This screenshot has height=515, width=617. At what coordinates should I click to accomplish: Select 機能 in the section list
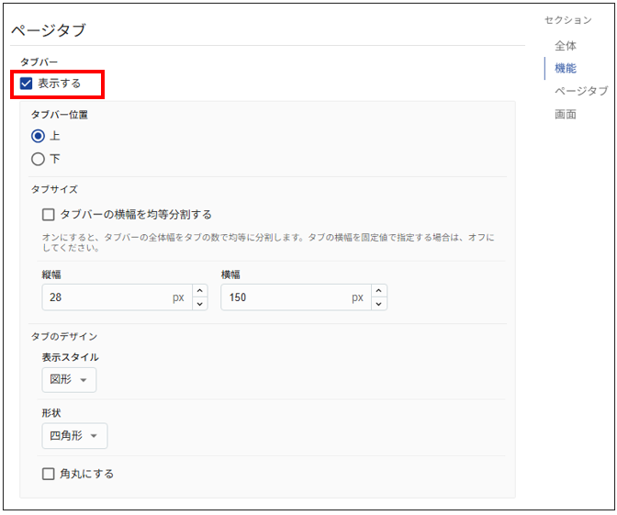(566, 68)
